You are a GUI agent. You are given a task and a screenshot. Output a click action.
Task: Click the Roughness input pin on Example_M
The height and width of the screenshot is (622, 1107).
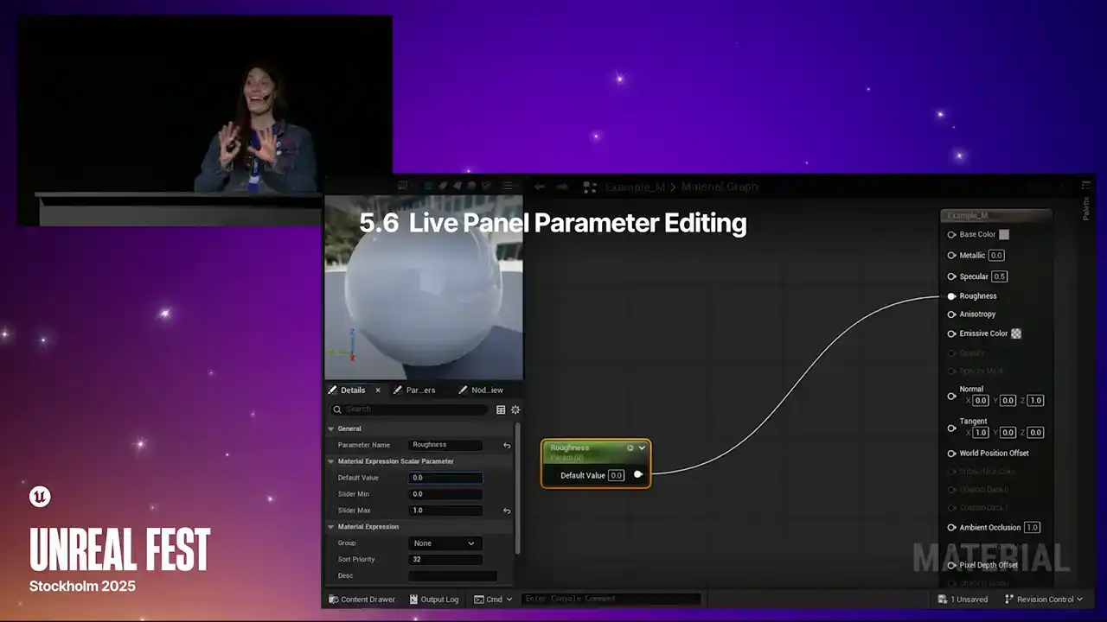point(951,296)
